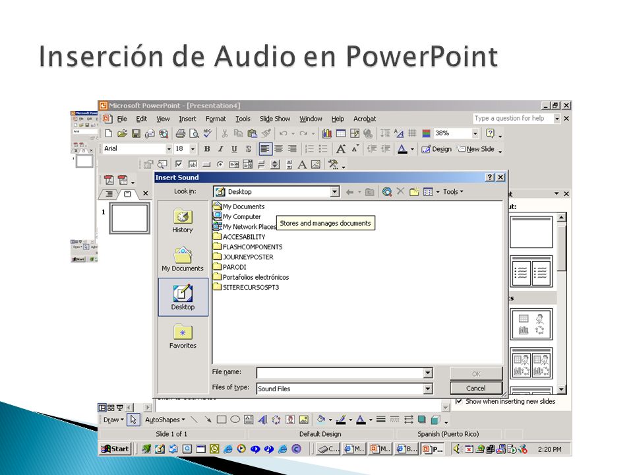Screen dimensions: 633x475
Task: Click the Text Box tool in Drawing toolbar
Action: [x=249, y=420]
